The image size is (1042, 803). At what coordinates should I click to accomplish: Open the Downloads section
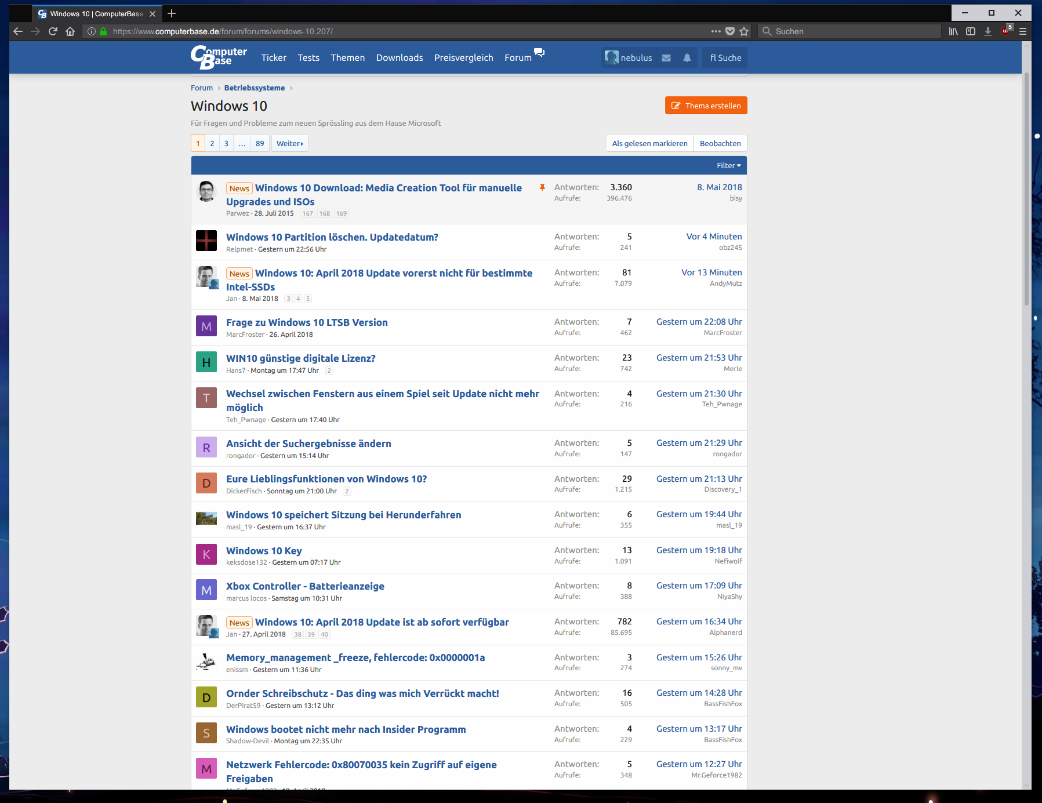[400, 58]
